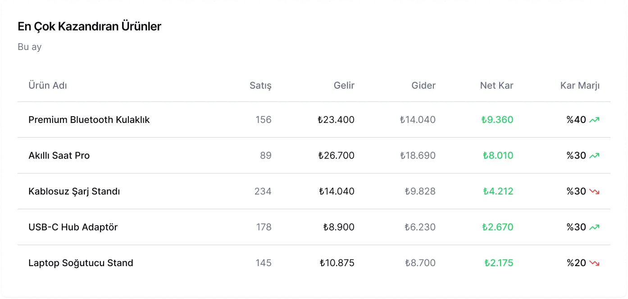Screen dimensions: 628x299
Task: Click the upward trend icon for Akıllı Saat Pro
Action: click(594, 156)
